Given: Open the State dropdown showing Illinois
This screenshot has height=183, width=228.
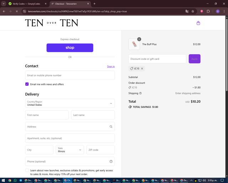Looking at the screenshot, I should tap(70, 150).
